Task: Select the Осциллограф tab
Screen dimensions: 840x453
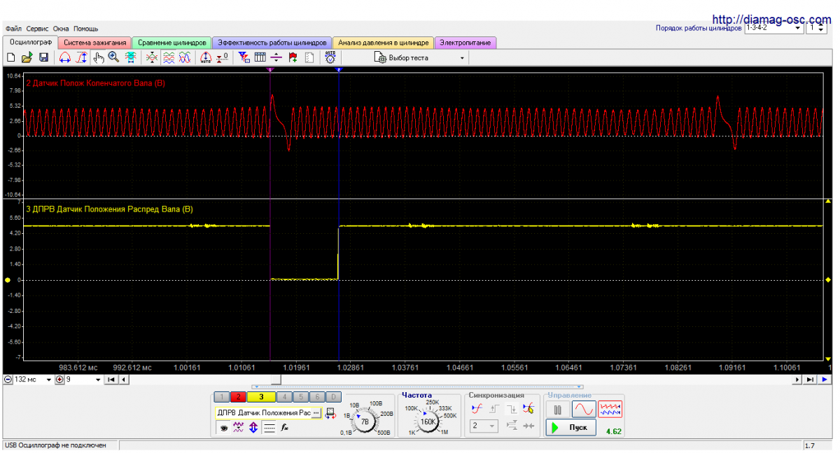Action: (x=30, y=43)
